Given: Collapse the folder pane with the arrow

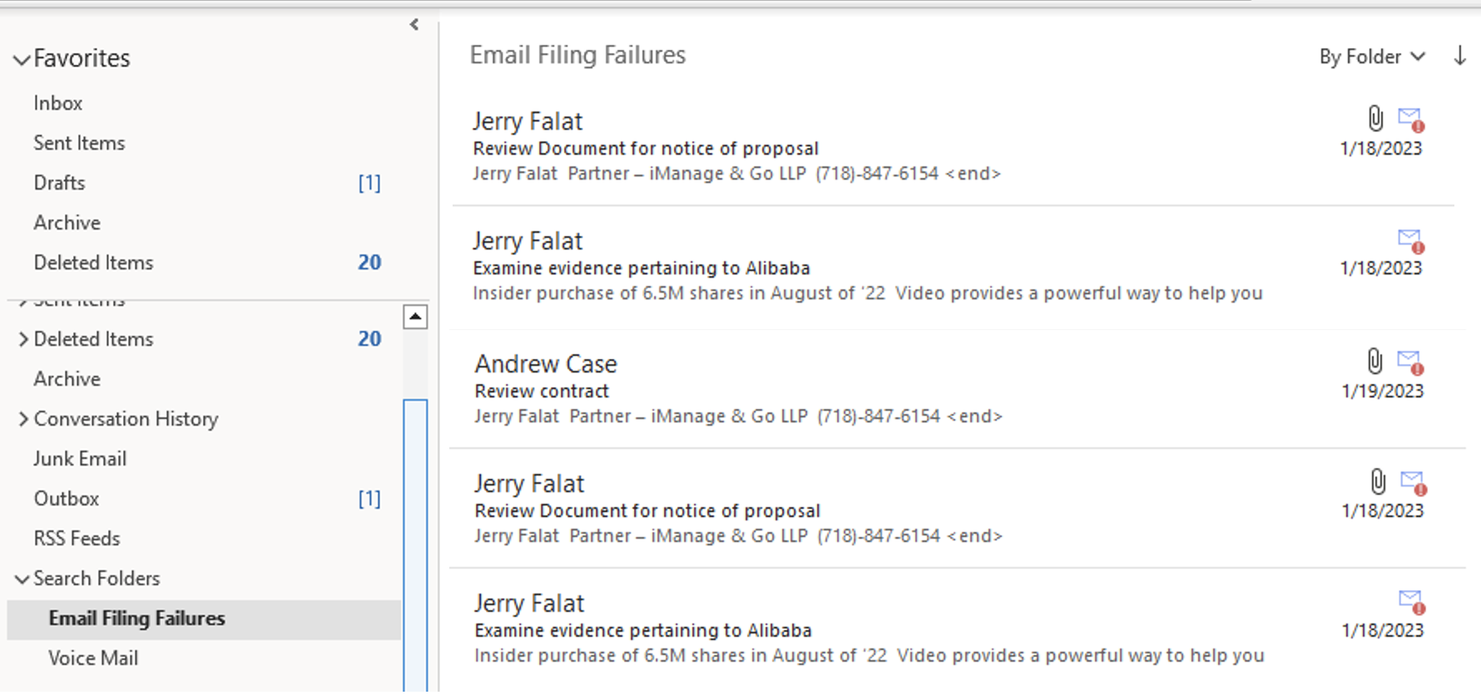Looking at the screenshot, I should point(414,25).
